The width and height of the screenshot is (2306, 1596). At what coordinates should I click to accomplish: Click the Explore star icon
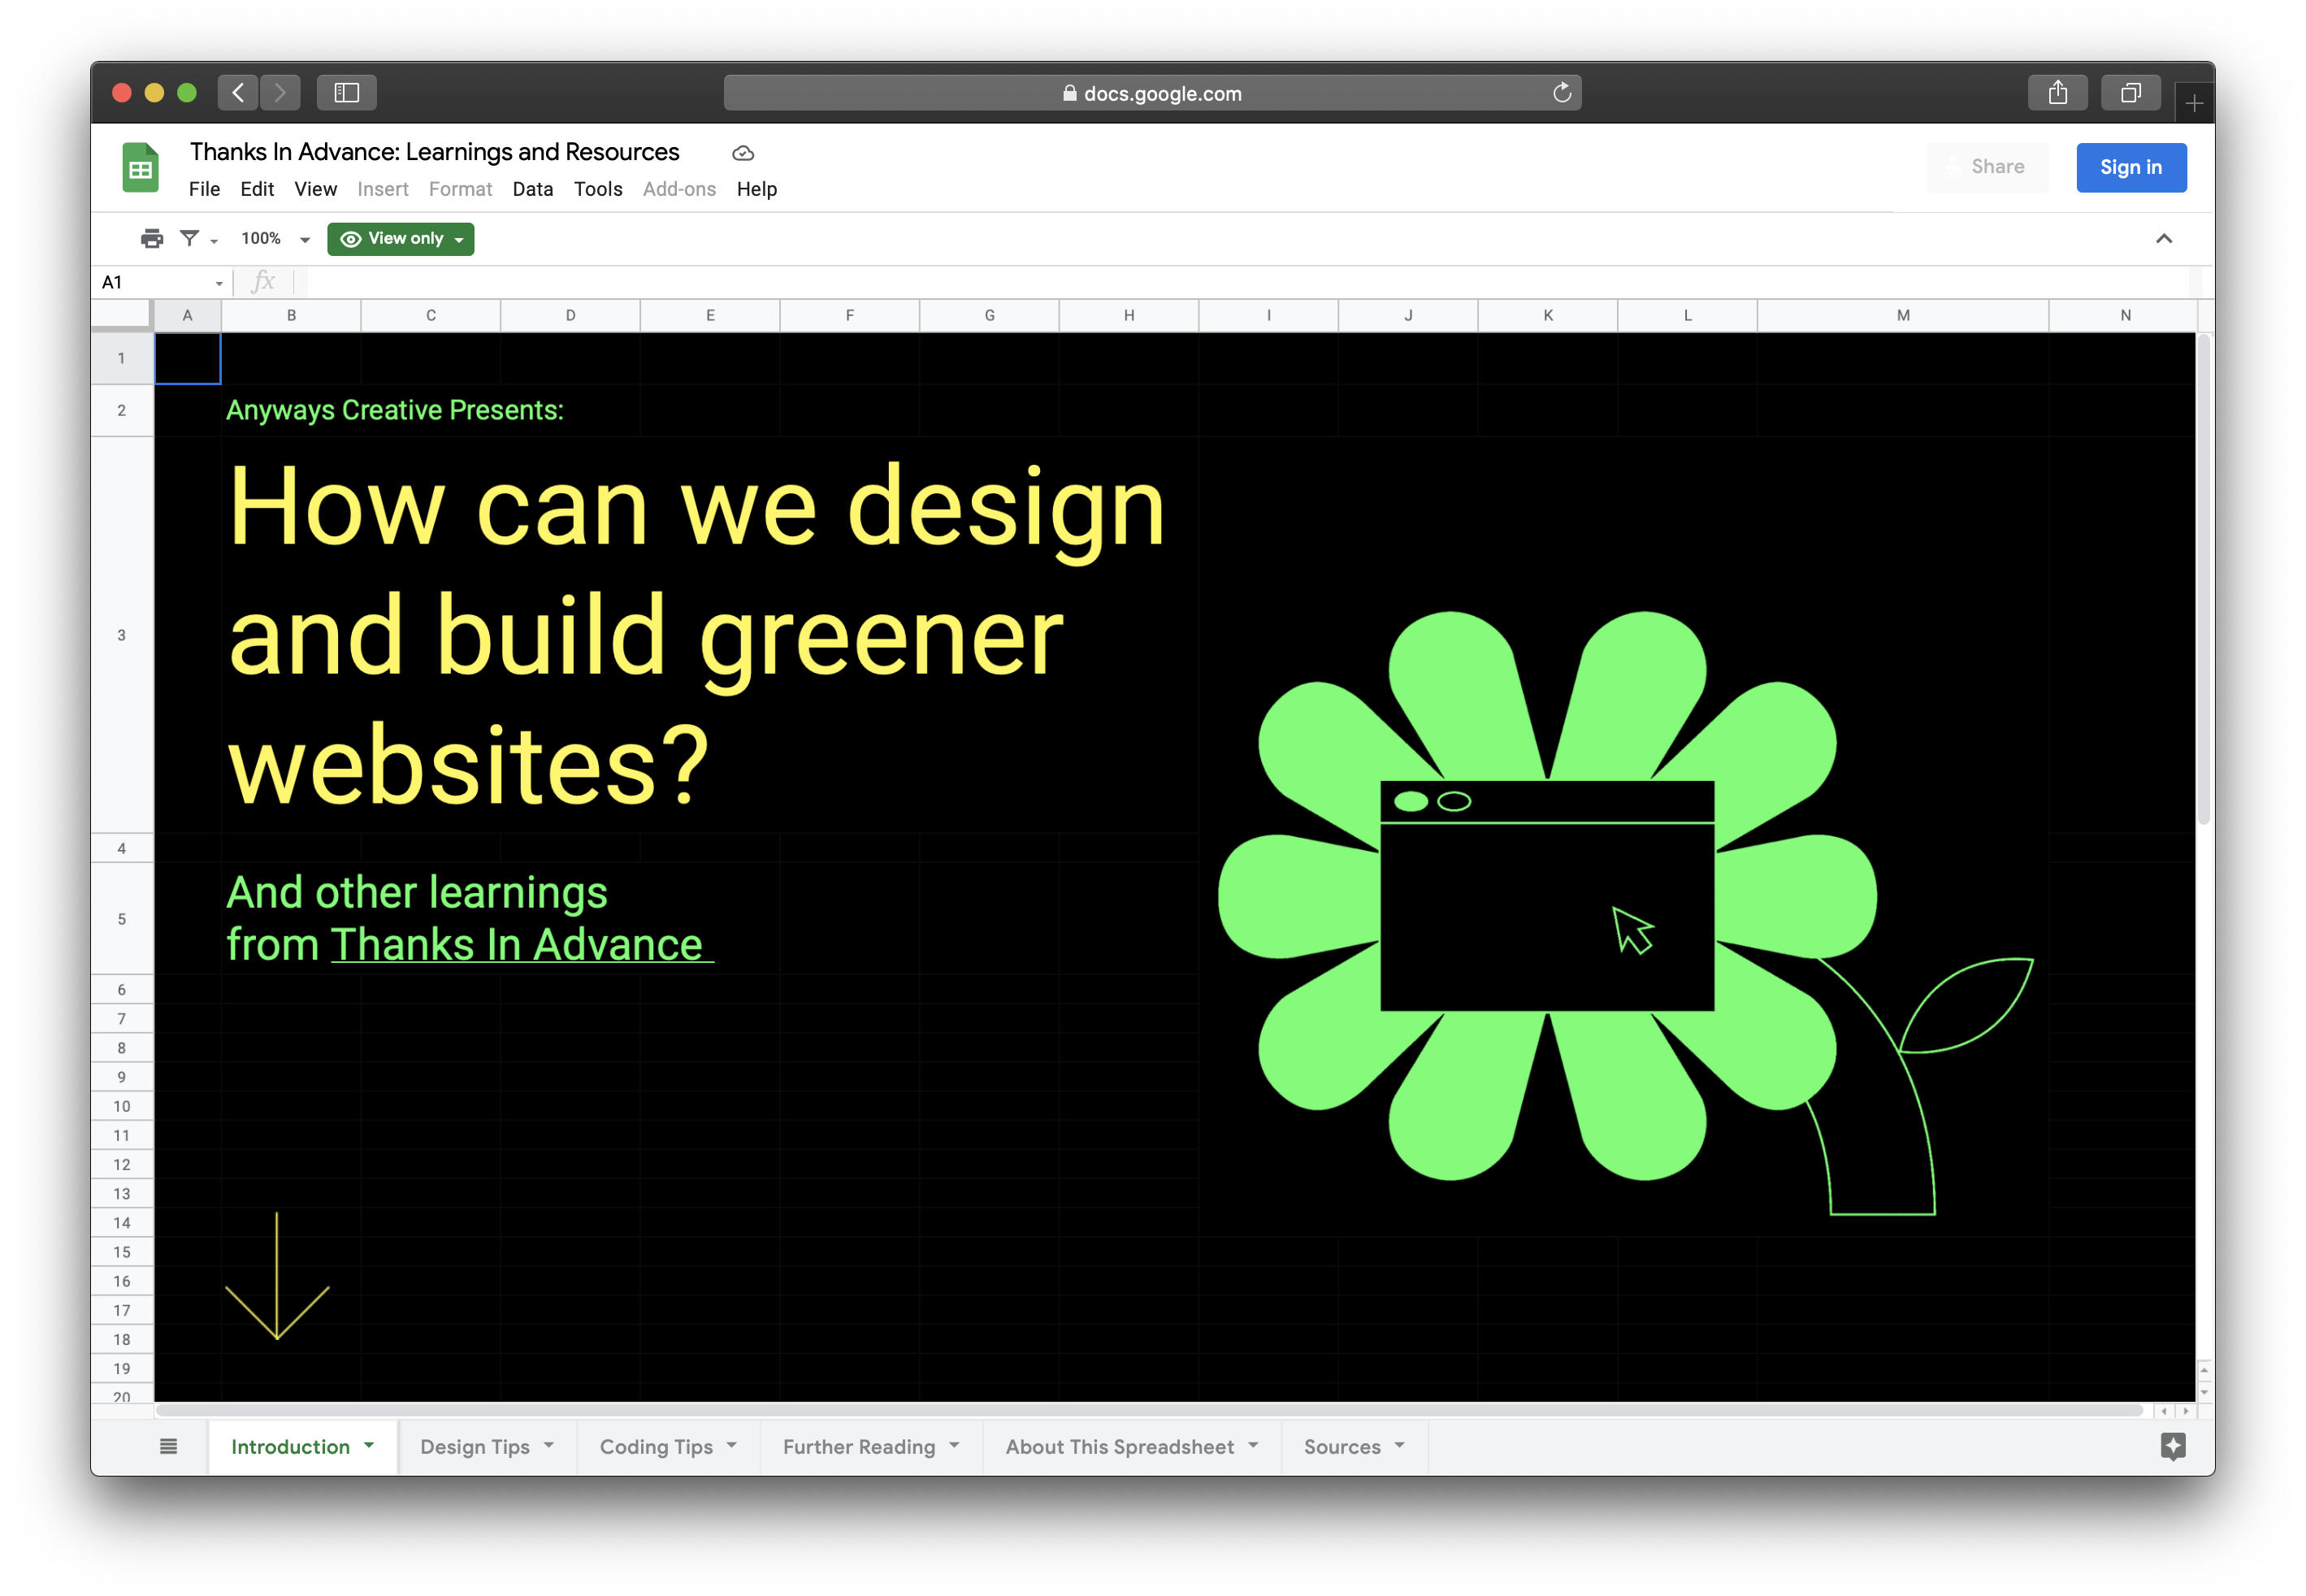coord(2172,1446)
